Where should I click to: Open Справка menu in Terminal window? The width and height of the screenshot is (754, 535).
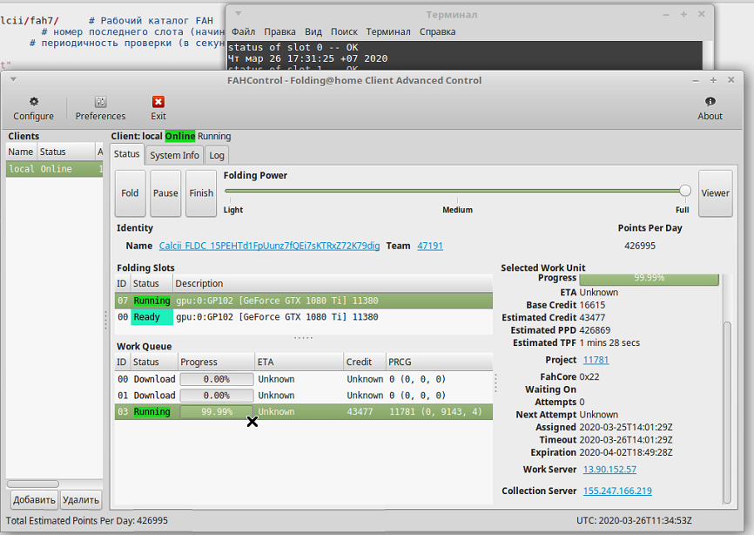437,31
